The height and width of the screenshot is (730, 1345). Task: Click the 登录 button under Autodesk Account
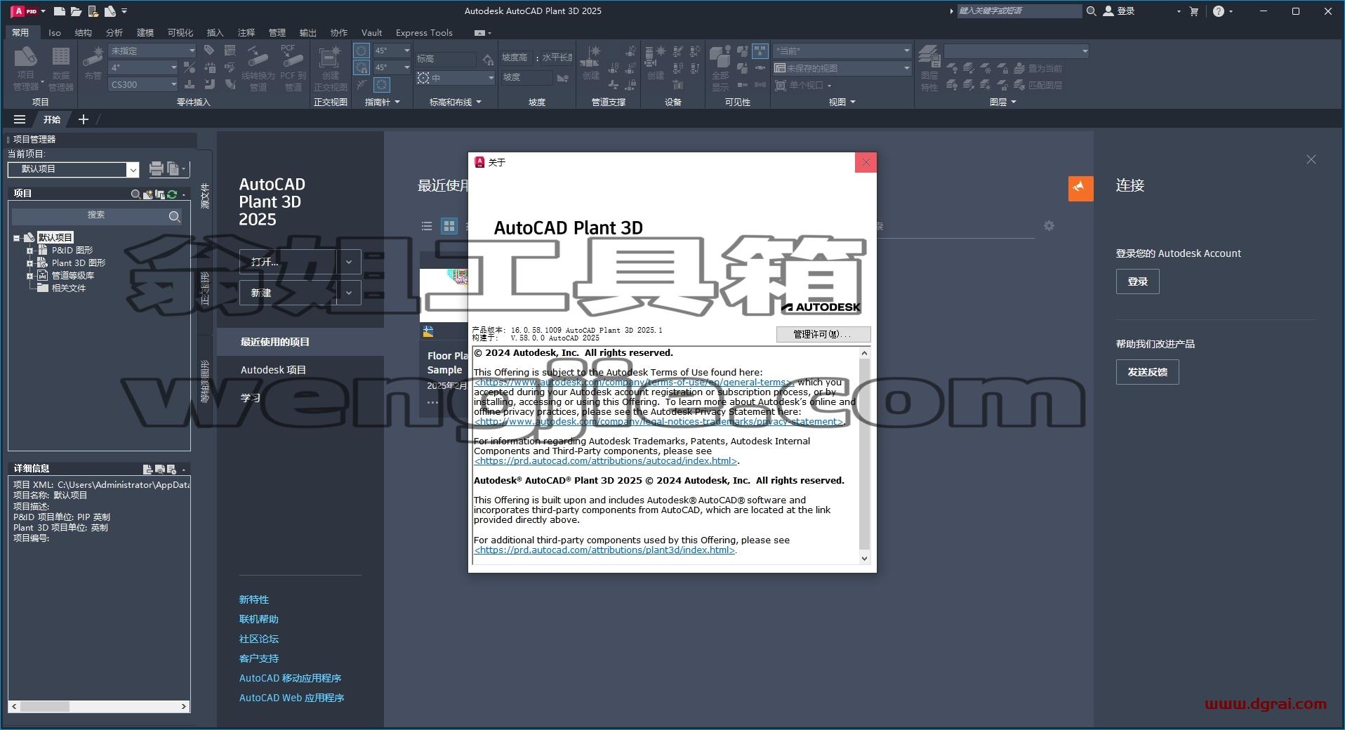click(x=1137, y=281)
